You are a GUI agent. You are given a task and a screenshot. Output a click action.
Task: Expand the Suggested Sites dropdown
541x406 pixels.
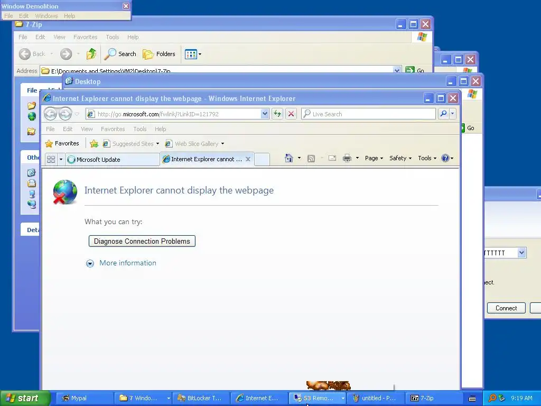click(157, 144)
